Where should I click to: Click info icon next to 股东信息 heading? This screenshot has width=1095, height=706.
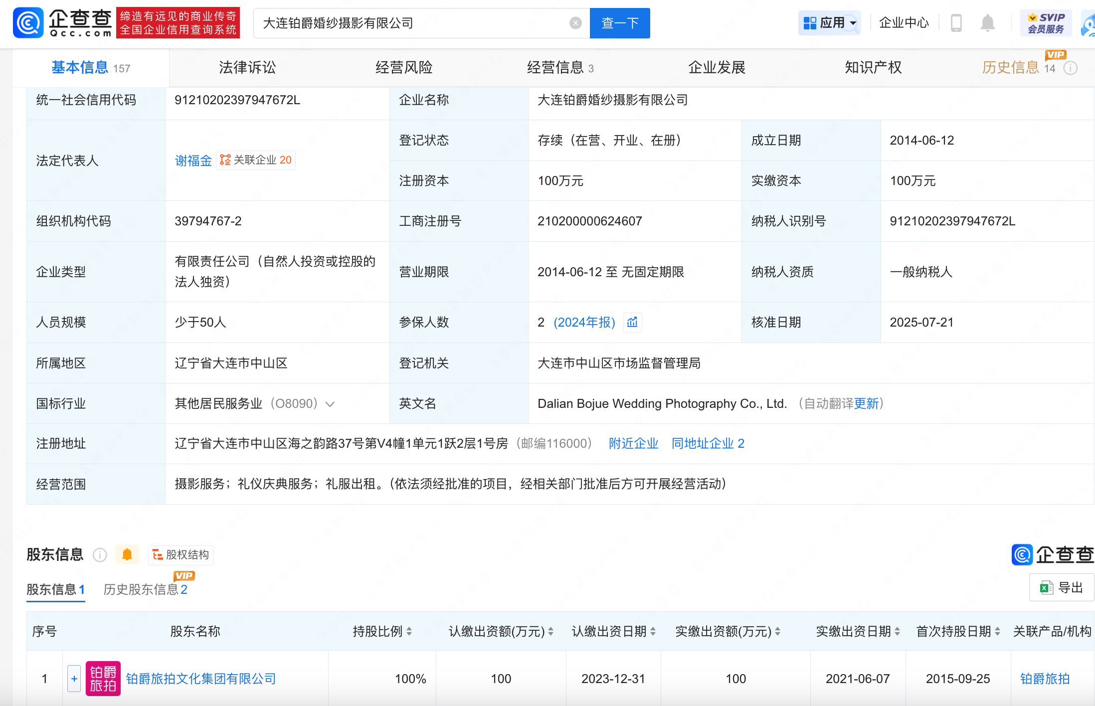[100, 555]
